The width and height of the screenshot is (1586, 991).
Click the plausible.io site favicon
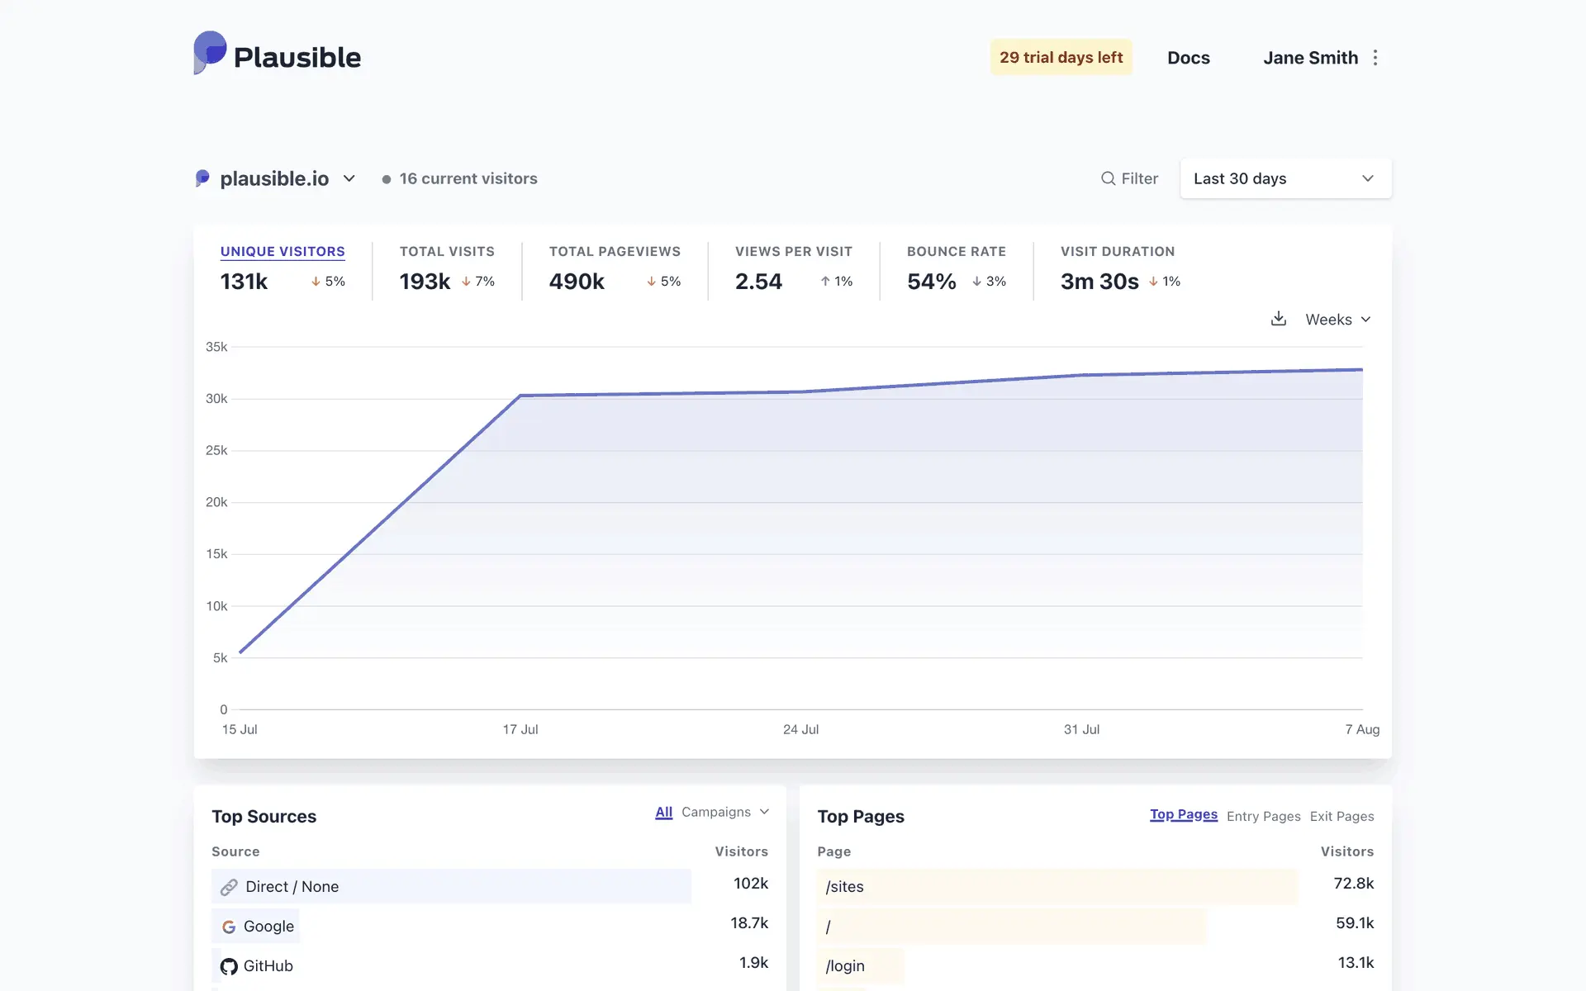pos(202,178)
